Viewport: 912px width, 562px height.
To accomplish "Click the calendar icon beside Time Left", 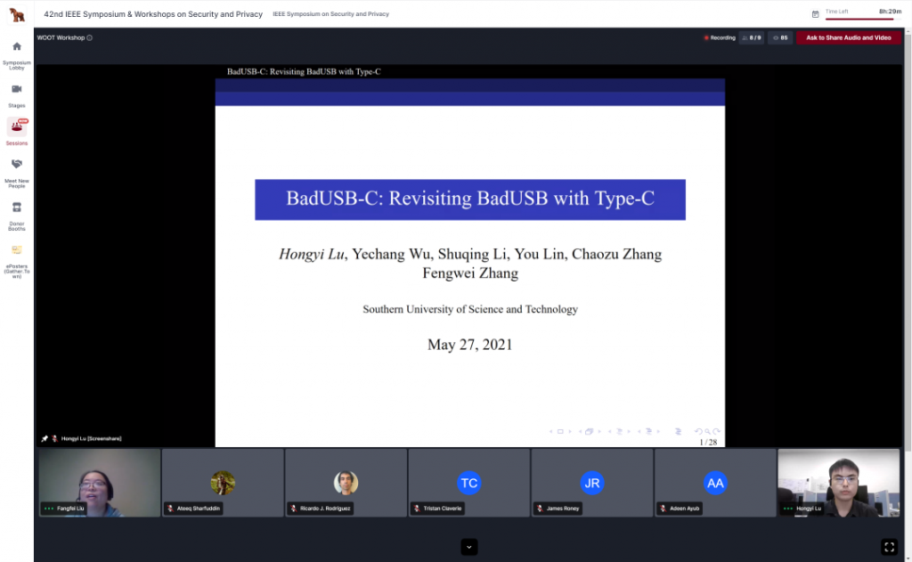I will click(x=815, y=14).
